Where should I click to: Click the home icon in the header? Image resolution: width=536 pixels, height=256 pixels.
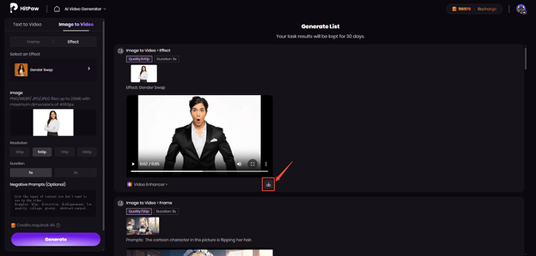click(57, 9)
